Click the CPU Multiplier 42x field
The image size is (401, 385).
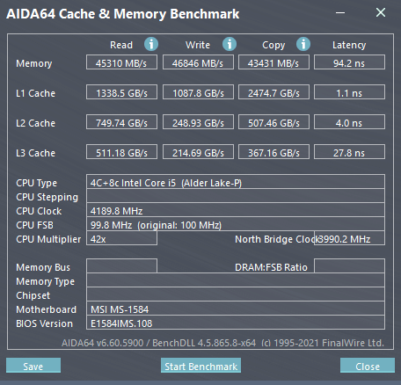[x=121, y=238]
